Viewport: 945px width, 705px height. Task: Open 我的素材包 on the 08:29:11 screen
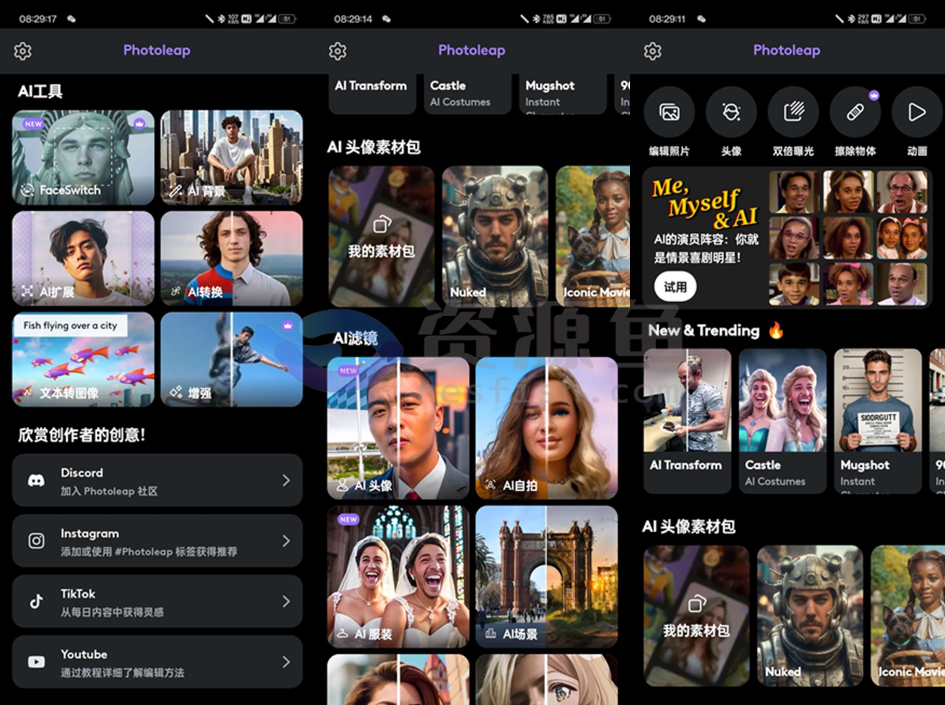click(697, 616)
